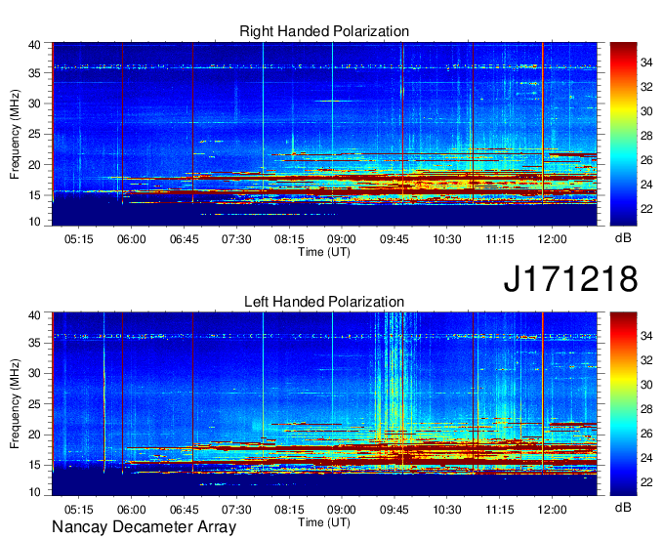Click the 06:00 time tick on Right Handed plot
The image size is (664, 539).
click(x=131, y=239)
